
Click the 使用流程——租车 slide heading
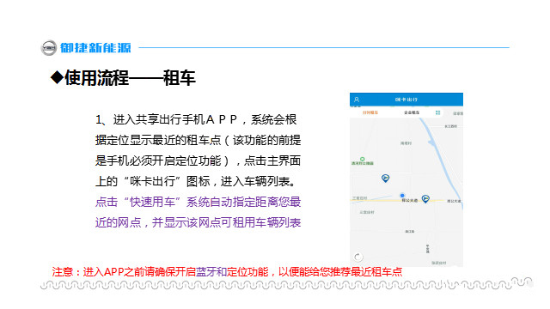point(123,78)
